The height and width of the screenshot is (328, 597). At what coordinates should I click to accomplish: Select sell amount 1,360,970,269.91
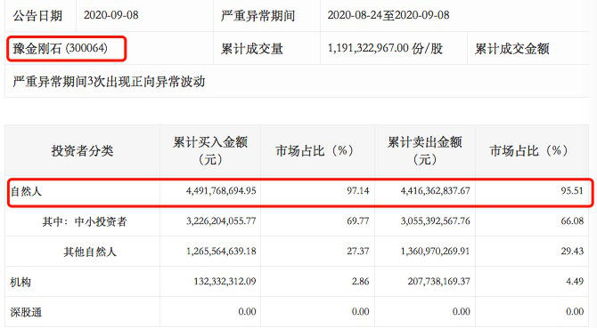point(435,252)
